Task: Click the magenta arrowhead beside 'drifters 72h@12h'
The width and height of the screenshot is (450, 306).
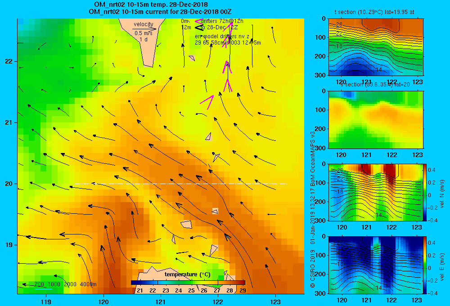Action: (198, 21)
